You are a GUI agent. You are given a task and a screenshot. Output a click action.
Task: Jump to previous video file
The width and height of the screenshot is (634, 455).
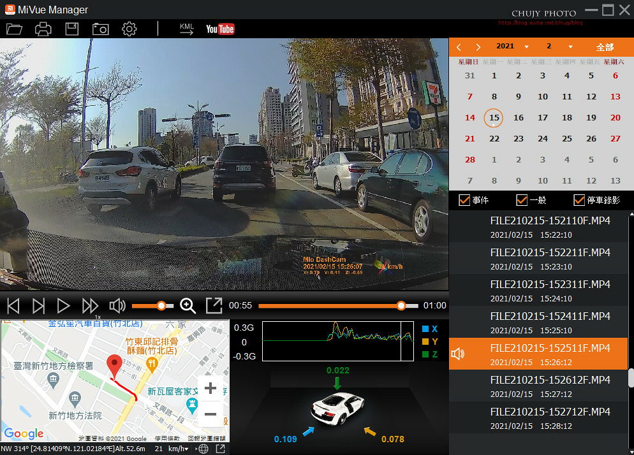[x=13, y=306]
